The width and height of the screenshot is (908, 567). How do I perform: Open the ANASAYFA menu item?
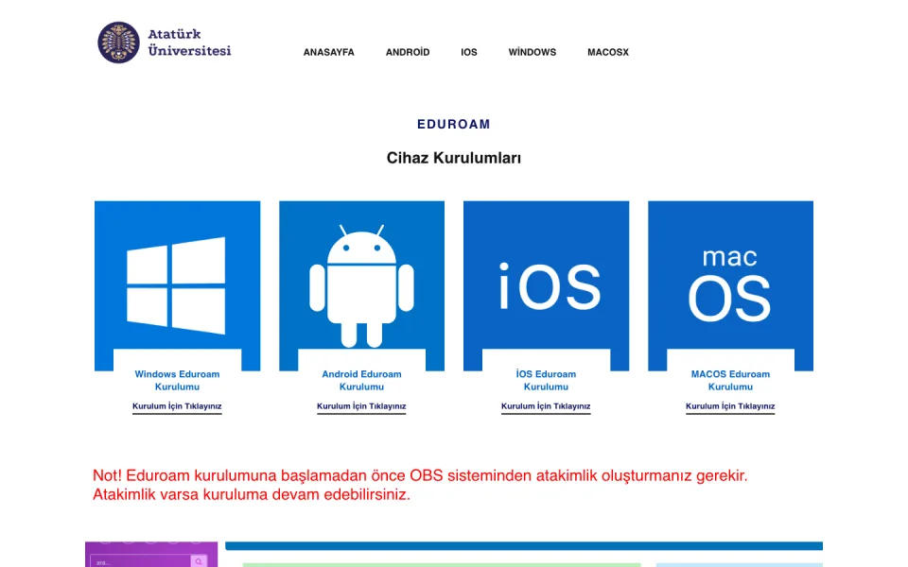(329, 52)
